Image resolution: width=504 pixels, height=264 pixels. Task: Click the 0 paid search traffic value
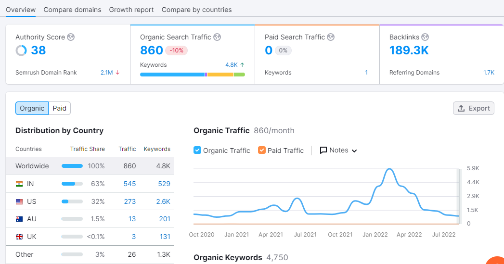pos(269,50)
